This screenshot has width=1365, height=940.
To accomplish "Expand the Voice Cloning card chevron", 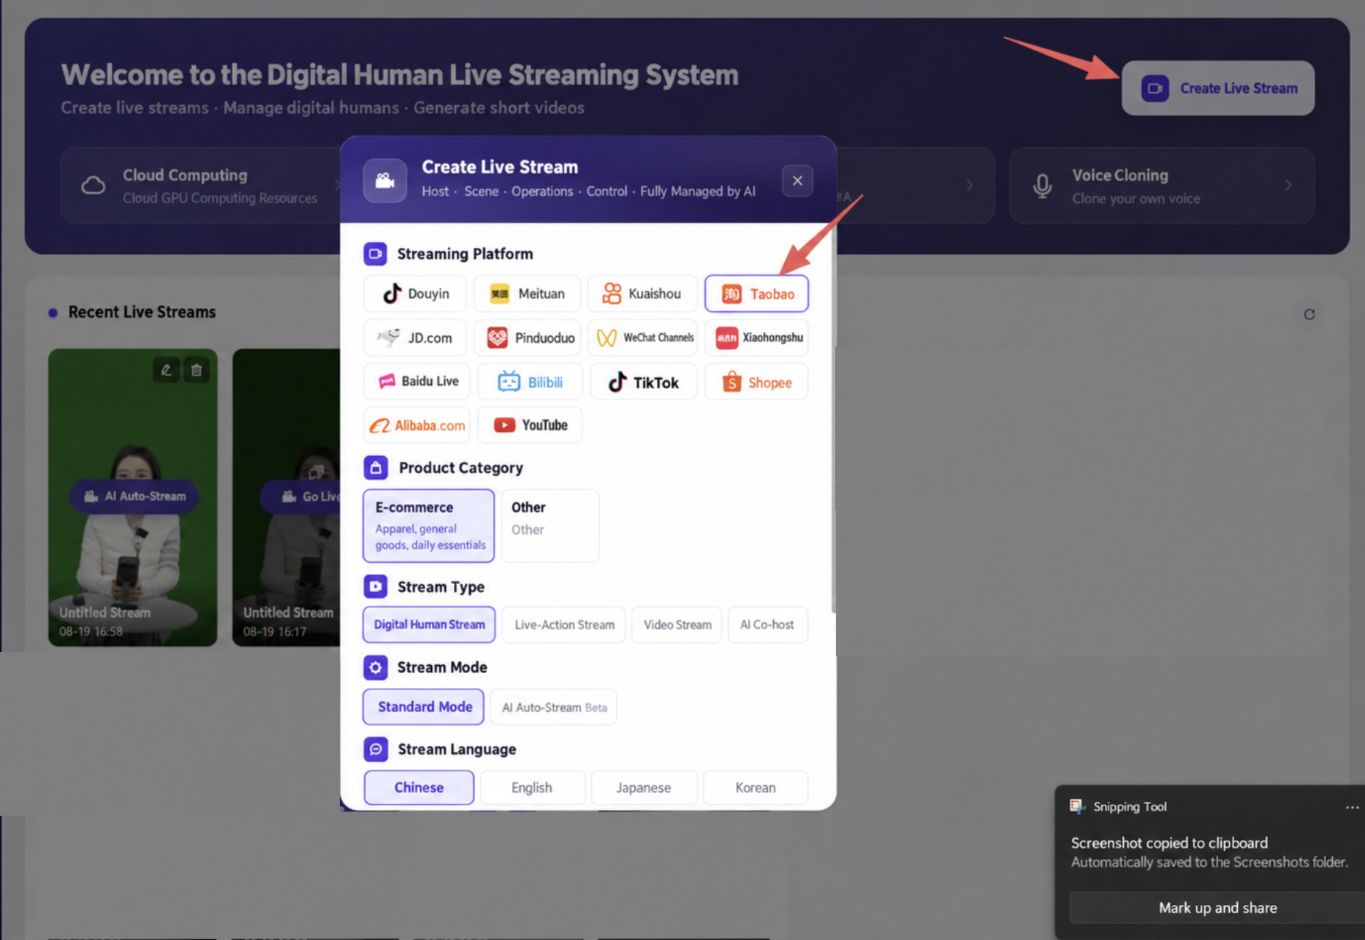I will (1288, 186).
